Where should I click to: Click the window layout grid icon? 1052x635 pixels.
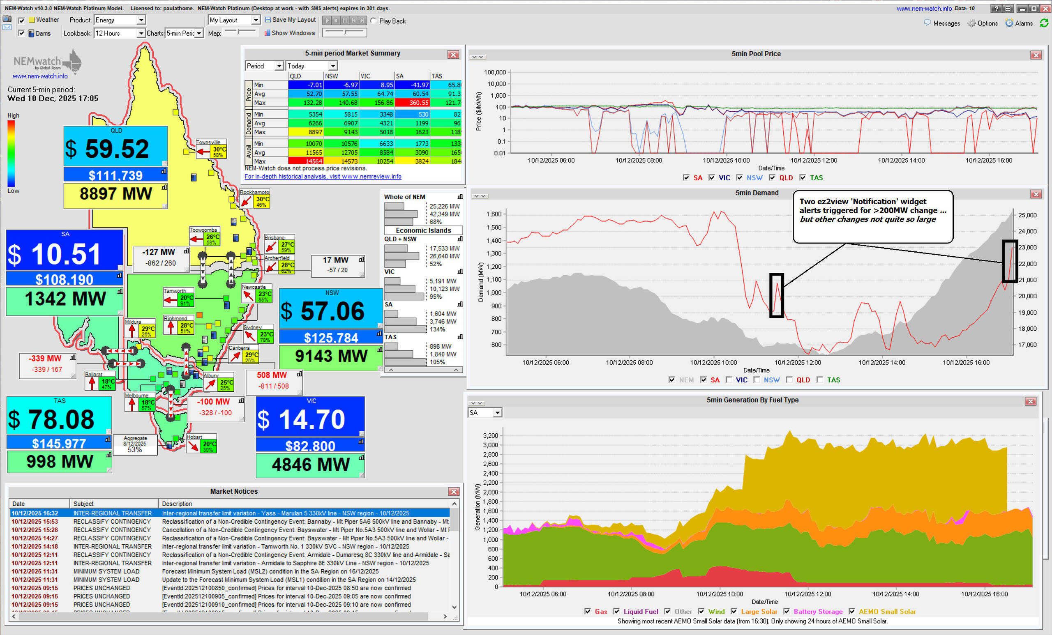pyautogui.click(x=1008, y=9)
